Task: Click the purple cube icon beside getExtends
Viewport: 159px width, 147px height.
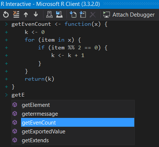Action: click(x=15, y=140)
